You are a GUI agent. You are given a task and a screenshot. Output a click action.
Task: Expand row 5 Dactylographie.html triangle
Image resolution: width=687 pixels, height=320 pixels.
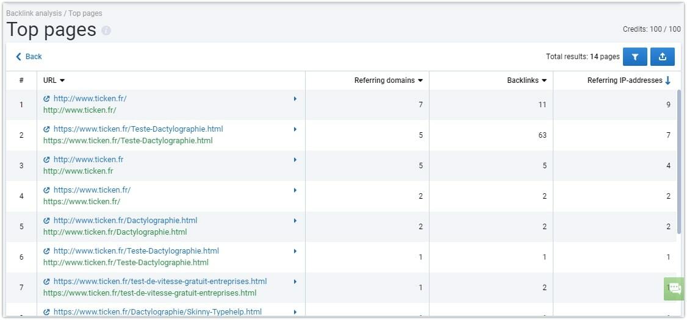click(x=295, y=221)
